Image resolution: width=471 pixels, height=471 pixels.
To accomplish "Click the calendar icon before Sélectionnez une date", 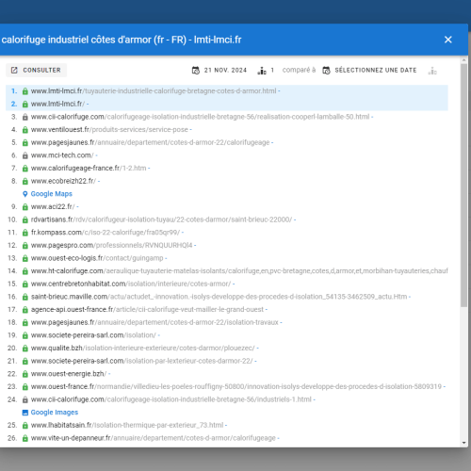I will 326,71.
